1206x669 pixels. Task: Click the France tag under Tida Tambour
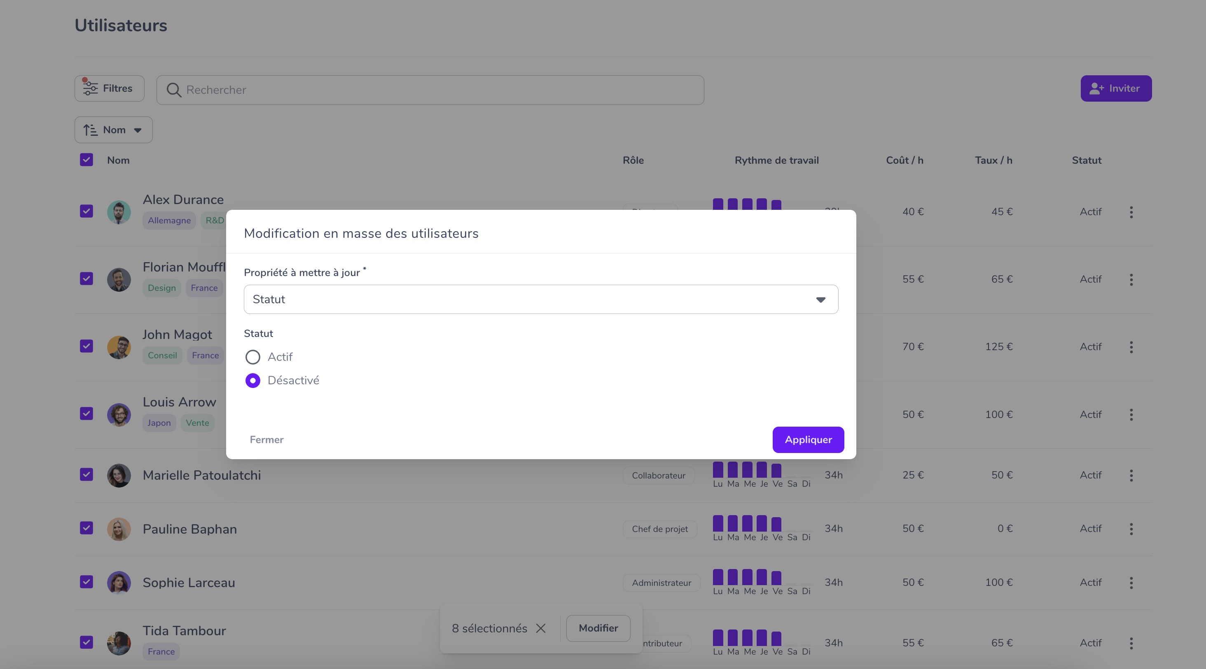(x=161, y=651)
